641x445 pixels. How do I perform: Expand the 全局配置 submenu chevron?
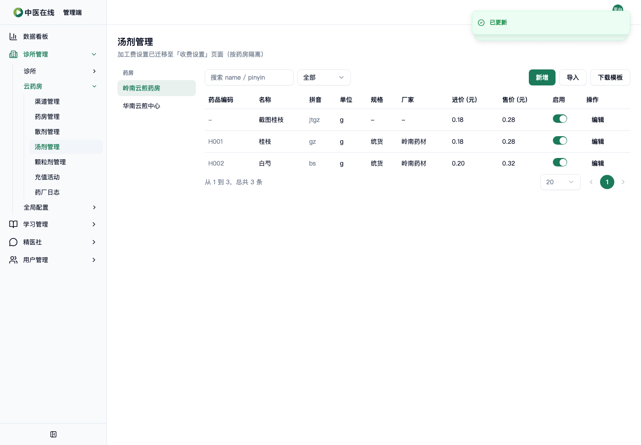tap(94, 207)
